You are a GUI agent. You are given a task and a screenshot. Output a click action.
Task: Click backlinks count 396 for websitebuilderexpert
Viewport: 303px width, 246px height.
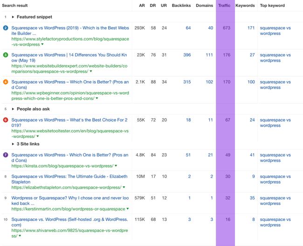(x=187, y=55)
